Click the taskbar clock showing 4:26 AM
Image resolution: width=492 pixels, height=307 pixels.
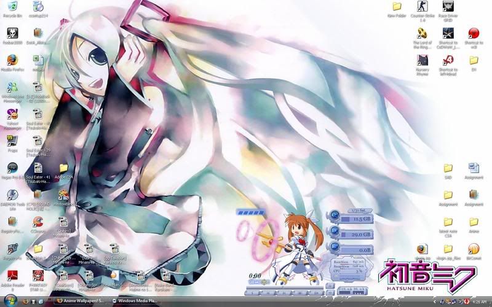479,301
